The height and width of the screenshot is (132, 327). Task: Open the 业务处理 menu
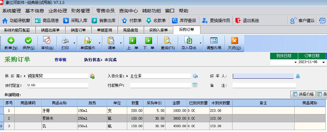point(58,11)
